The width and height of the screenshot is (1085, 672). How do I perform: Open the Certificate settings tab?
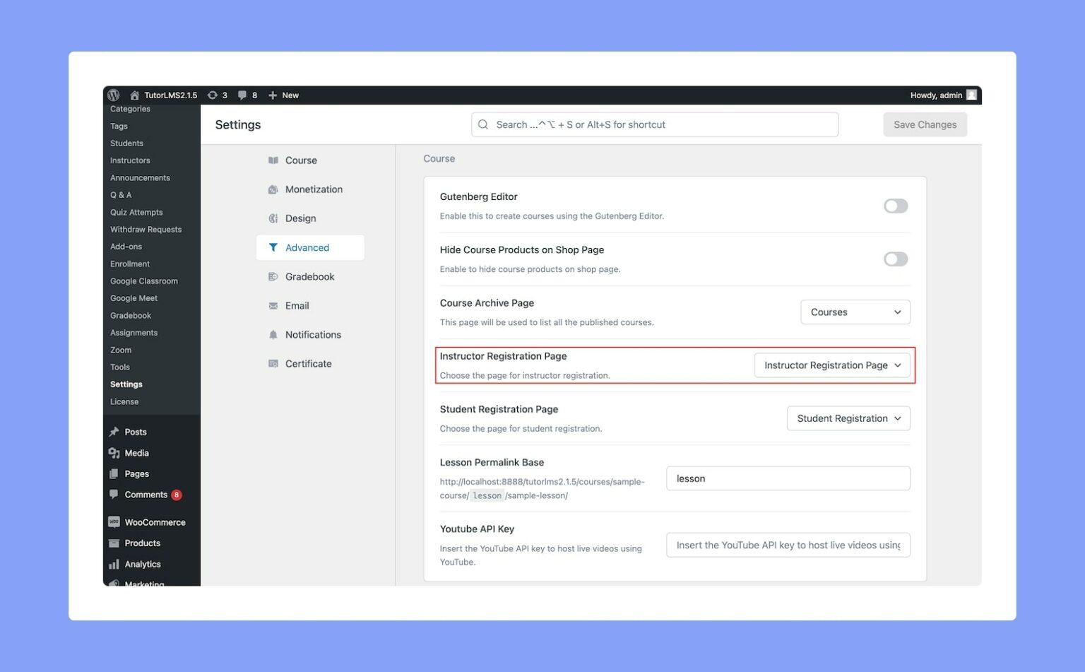pyautogui.click(x=308, y=364)
